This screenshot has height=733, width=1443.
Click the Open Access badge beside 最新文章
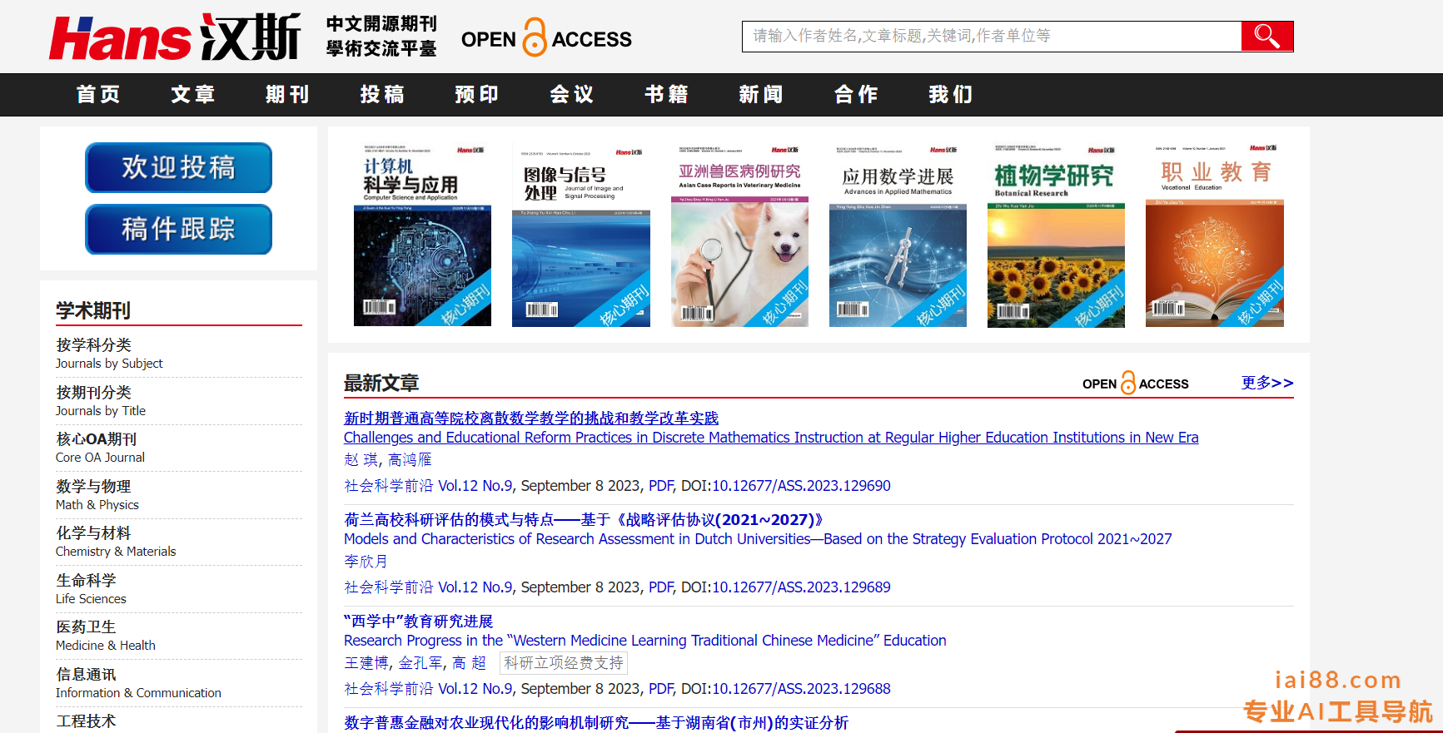click(1135, 383)
